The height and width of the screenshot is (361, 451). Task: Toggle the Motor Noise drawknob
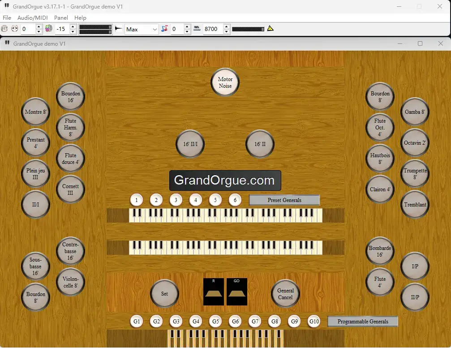(225, 82)
